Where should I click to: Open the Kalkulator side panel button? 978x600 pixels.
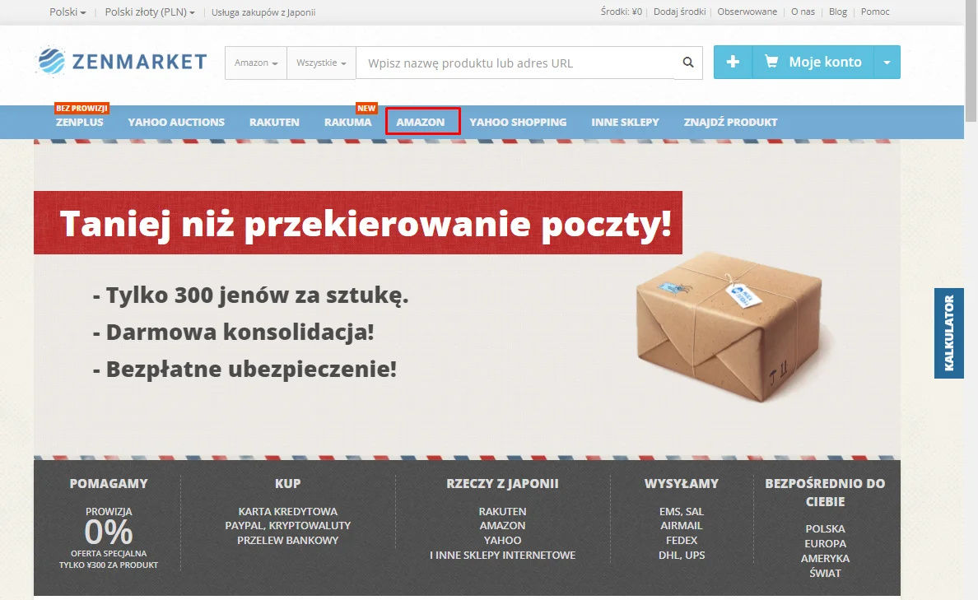[948, 333]
